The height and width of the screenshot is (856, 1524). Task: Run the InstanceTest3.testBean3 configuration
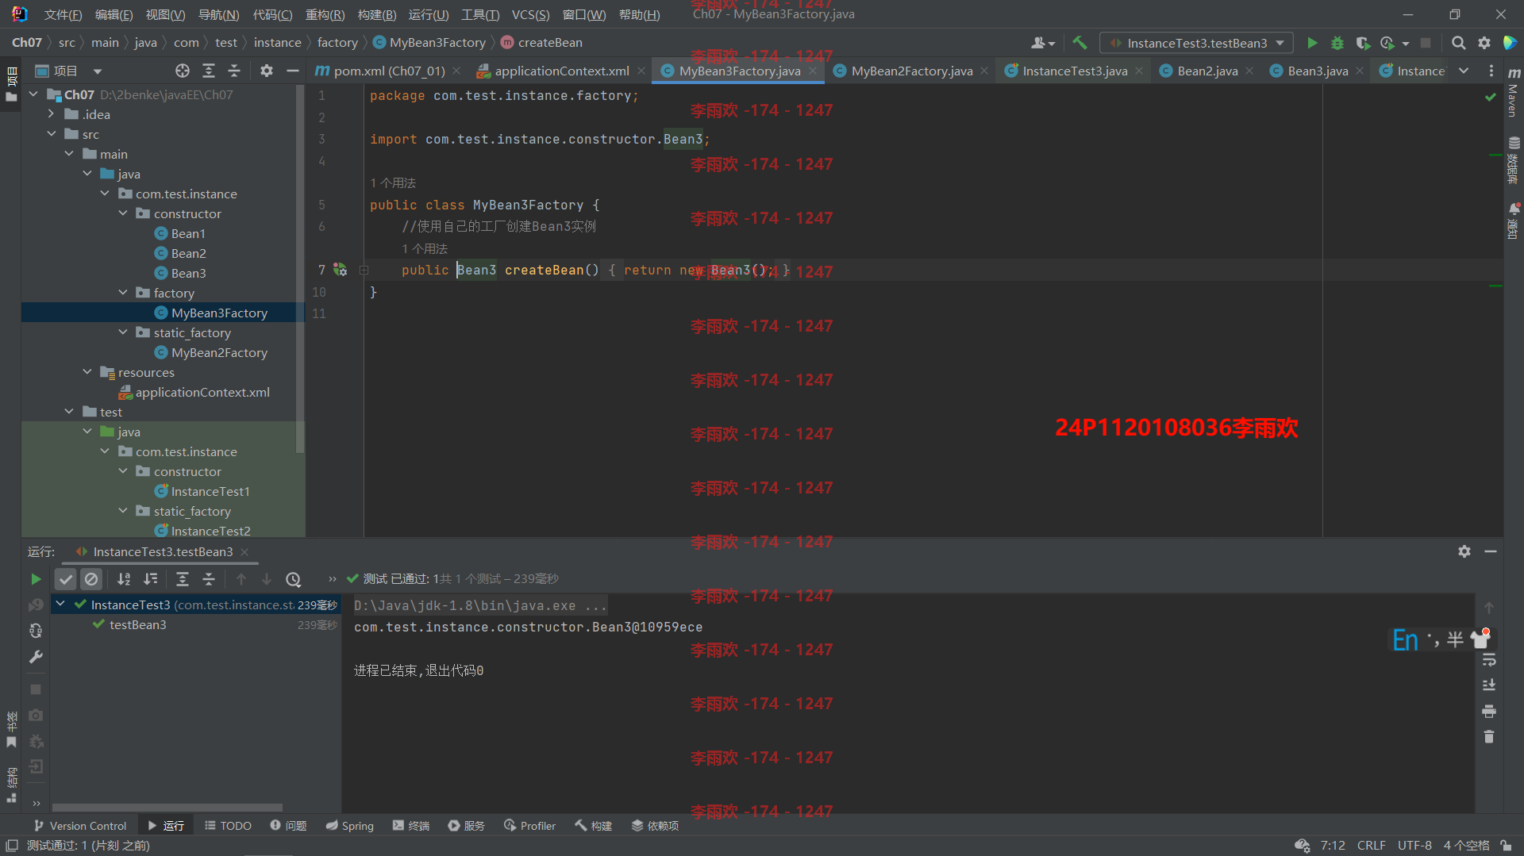coord(1312,43)
